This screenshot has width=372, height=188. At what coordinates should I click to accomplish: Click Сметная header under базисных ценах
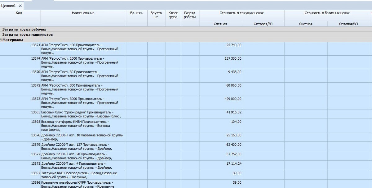point(306,24)
